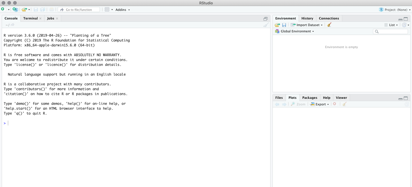Clear the console with the broom icon
Viewport: 412px width, 187px height.
click(x=266, y=25)
